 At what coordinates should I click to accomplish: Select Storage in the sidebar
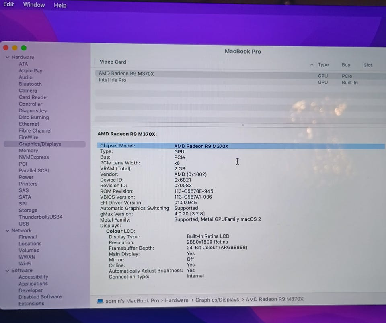coord(28,210)
